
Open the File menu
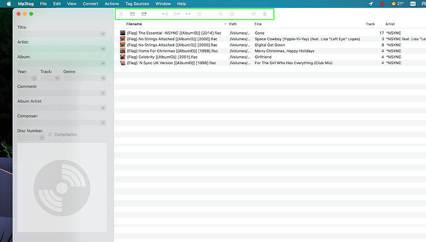[x=43, y=4]
